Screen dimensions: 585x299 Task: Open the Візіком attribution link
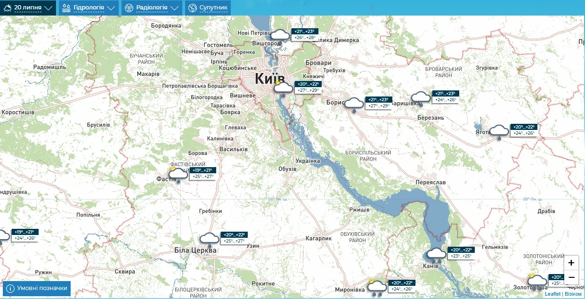point(573,294)
